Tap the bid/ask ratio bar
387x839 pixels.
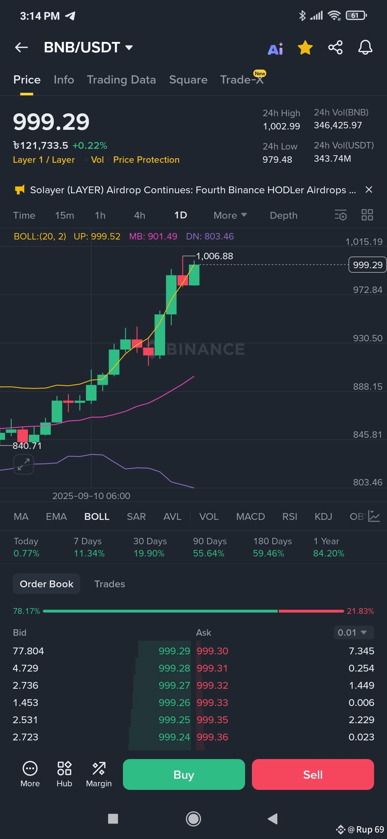[x=193, y=611]
